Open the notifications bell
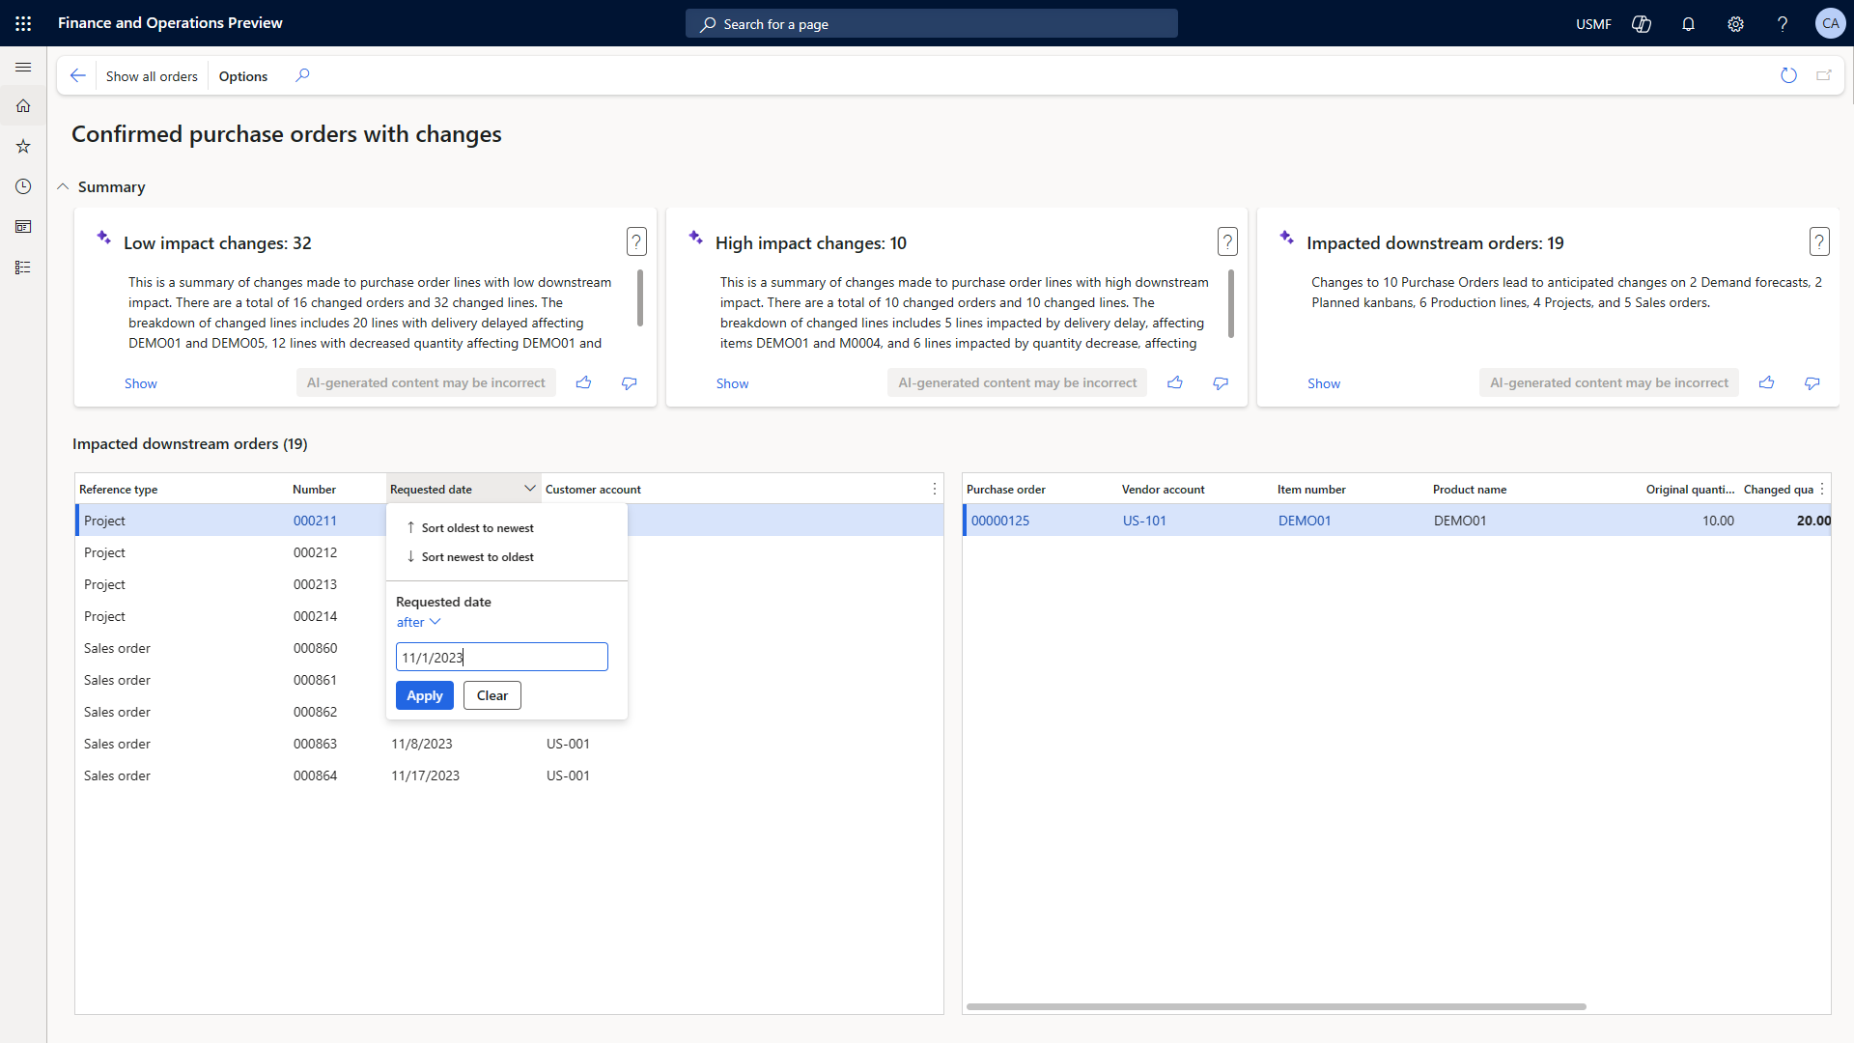The image size is (1854, 1043). pyautogui.click(x=1688, y=23)
